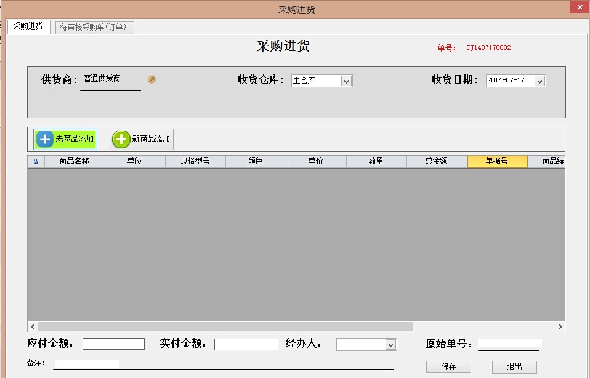Open the 收货仓库 warehouse dropdown
This screenshot has height=378, width=590.
click(x=346, y=81)
